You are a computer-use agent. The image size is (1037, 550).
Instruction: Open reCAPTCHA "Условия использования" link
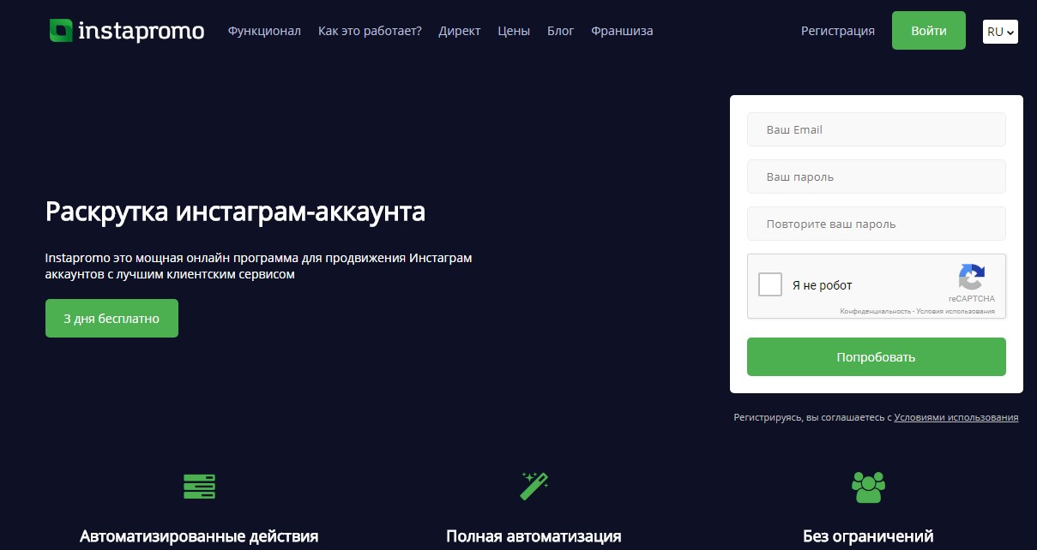[x=956, y=312]
